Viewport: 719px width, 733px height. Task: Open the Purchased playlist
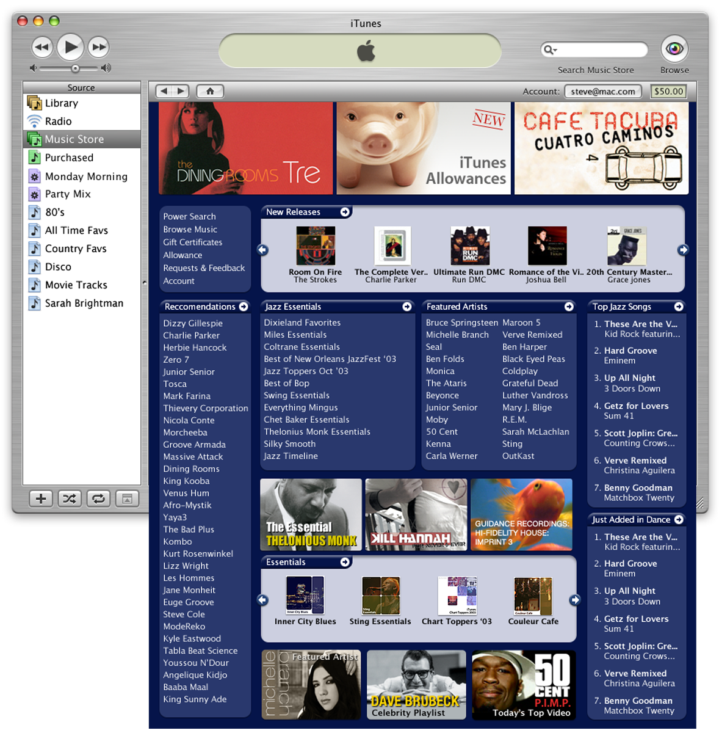click(82, 158)
